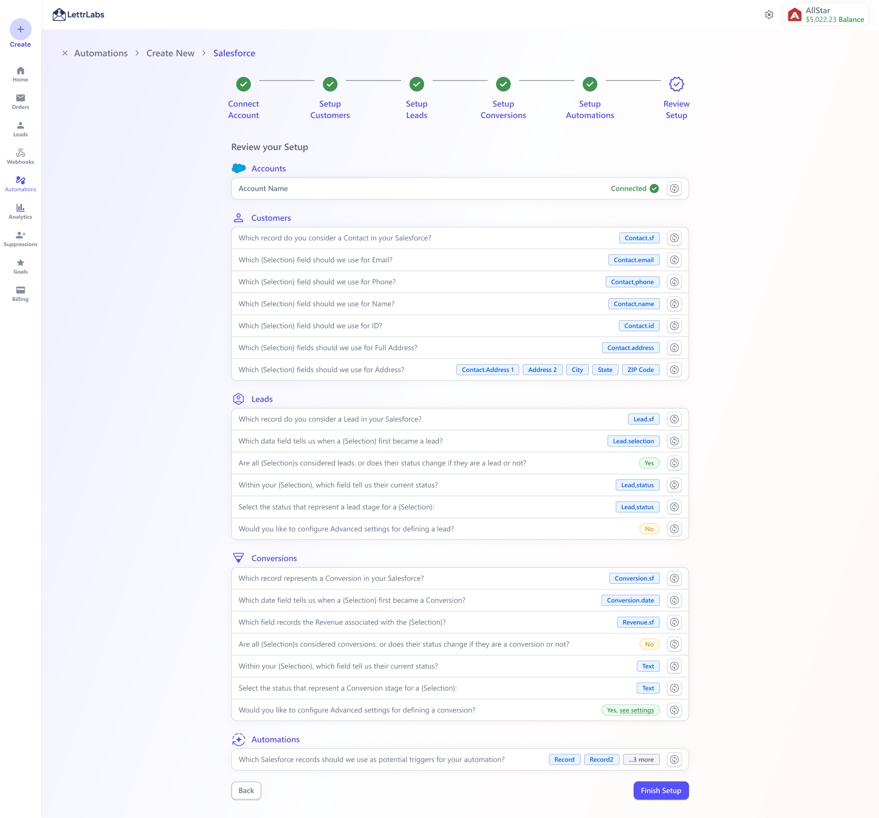Click the Back button

pos(246,791)
